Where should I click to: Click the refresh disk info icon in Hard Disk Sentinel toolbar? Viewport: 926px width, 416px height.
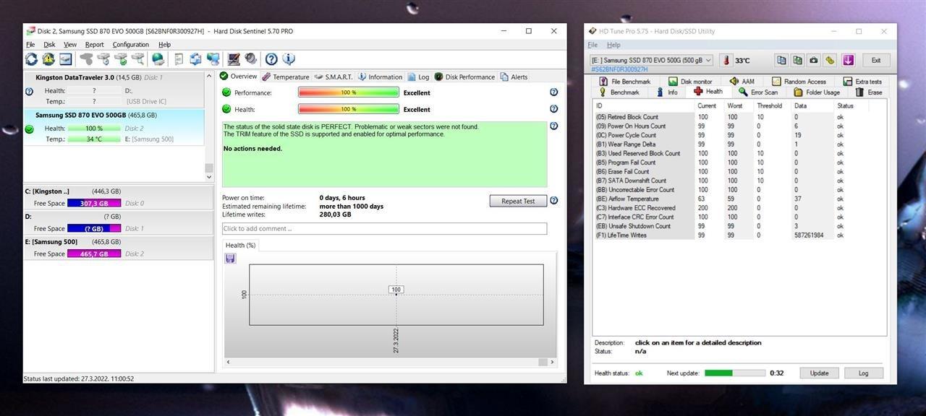[x=31, y=59]
